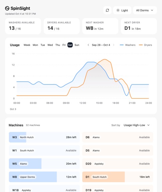Click the Washers Available card
Viewport: 162px width, 192px height.
(23, 26)
